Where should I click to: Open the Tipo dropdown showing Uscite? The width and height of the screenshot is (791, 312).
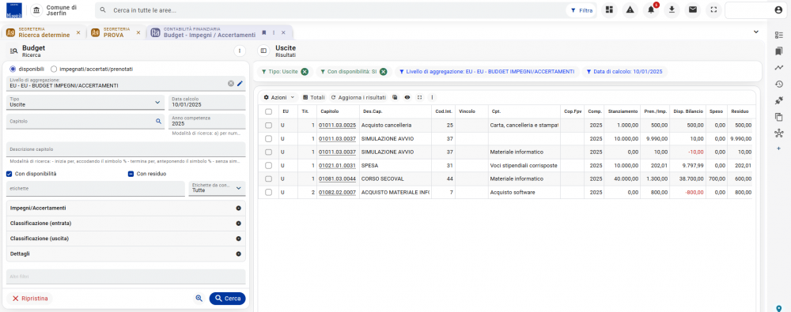tap(85, 103)
